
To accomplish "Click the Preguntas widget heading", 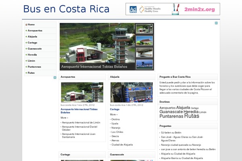I will pos(165,126).
